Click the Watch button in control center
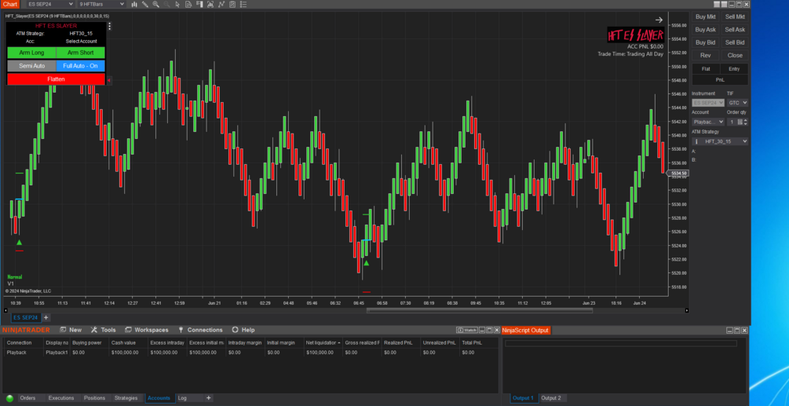 (x=466, y=330)
